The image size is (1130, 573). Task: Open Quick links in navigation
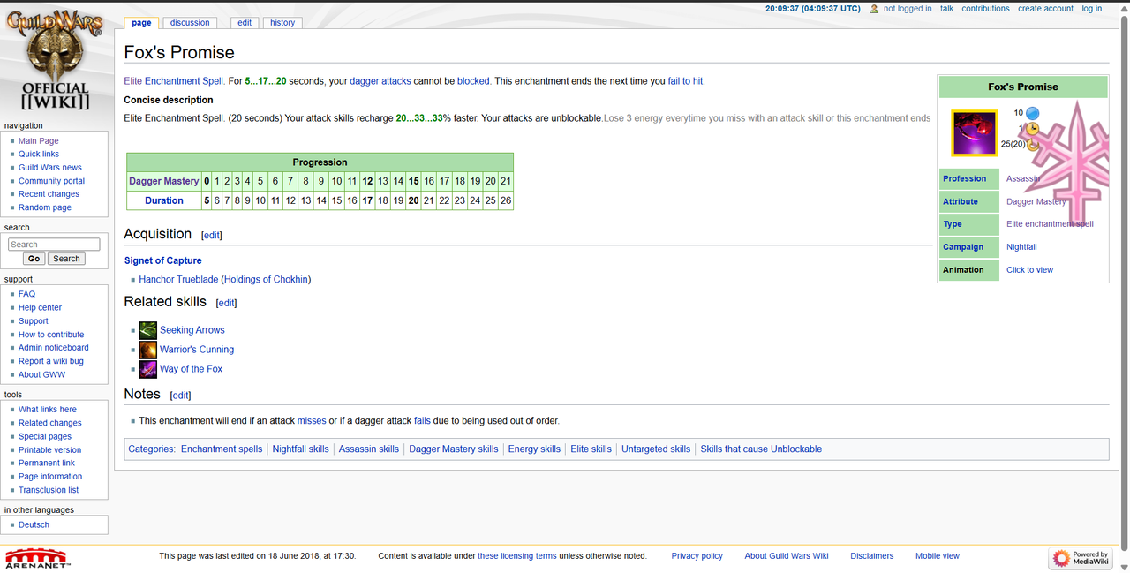(x=39, y=155)
